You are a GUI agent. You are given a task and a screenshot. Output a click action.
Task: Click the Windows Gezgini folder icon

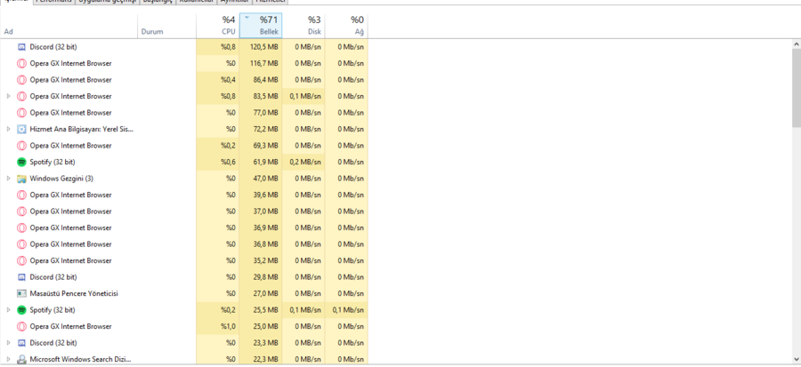(22, 179)
